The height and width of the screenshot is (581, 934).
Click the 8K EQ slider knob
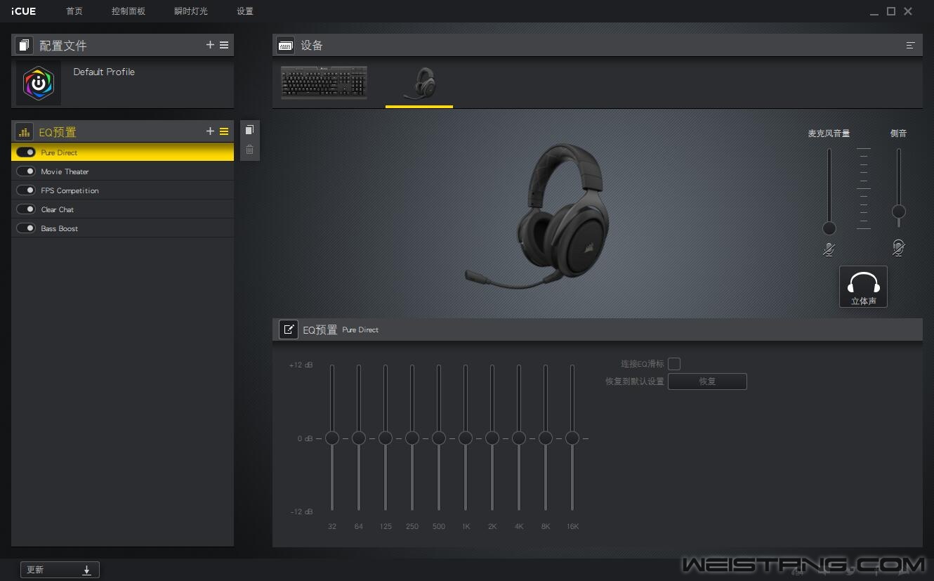(x=546, y=438)
